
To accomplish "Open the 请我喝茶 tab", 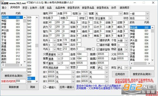I will coord(125,8).
